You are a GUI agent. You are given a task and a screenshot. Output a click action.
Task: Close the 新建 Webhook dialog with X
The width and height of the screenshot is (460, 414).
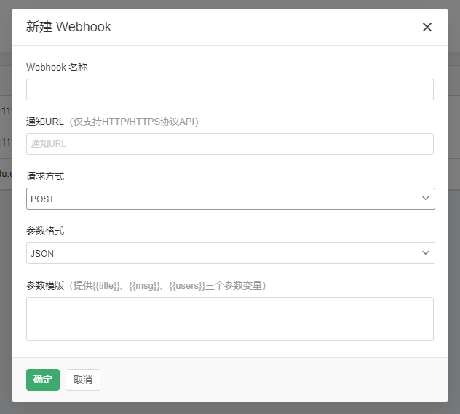(x=427, y=28)
